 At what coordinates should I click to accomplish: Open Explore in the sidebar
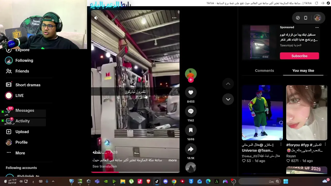point(22,50)
